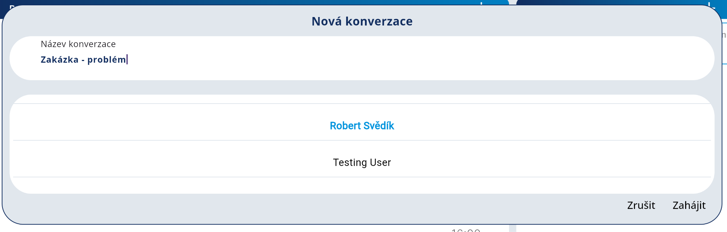Click the Nová konverzace dialog heading
The height and width of the screenshot is (232, 727).
pyautogui.click(x=362, y=21)
